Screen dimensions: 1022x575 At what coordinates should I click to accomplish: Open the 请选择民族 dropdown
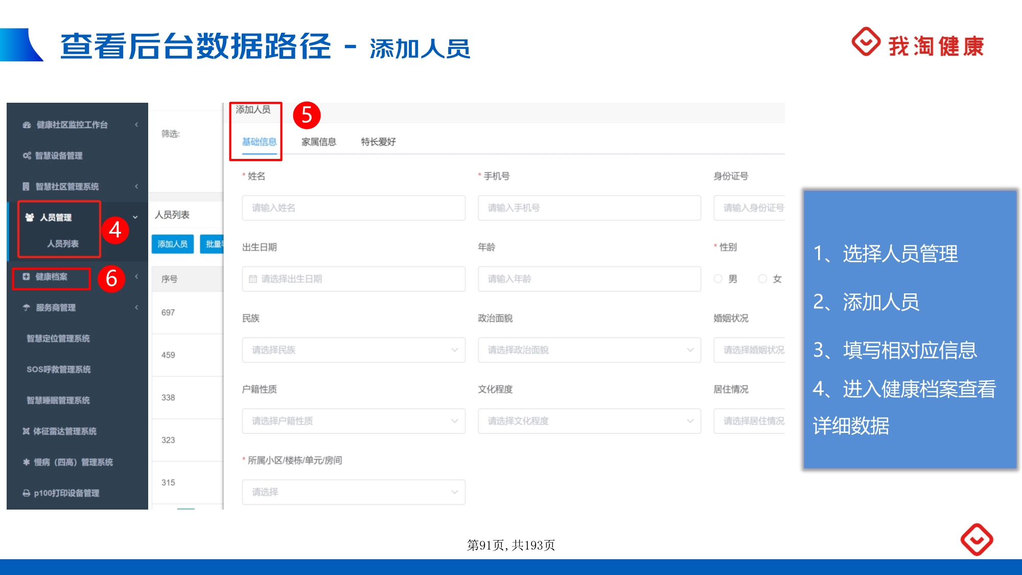click(x=354, y=350)
